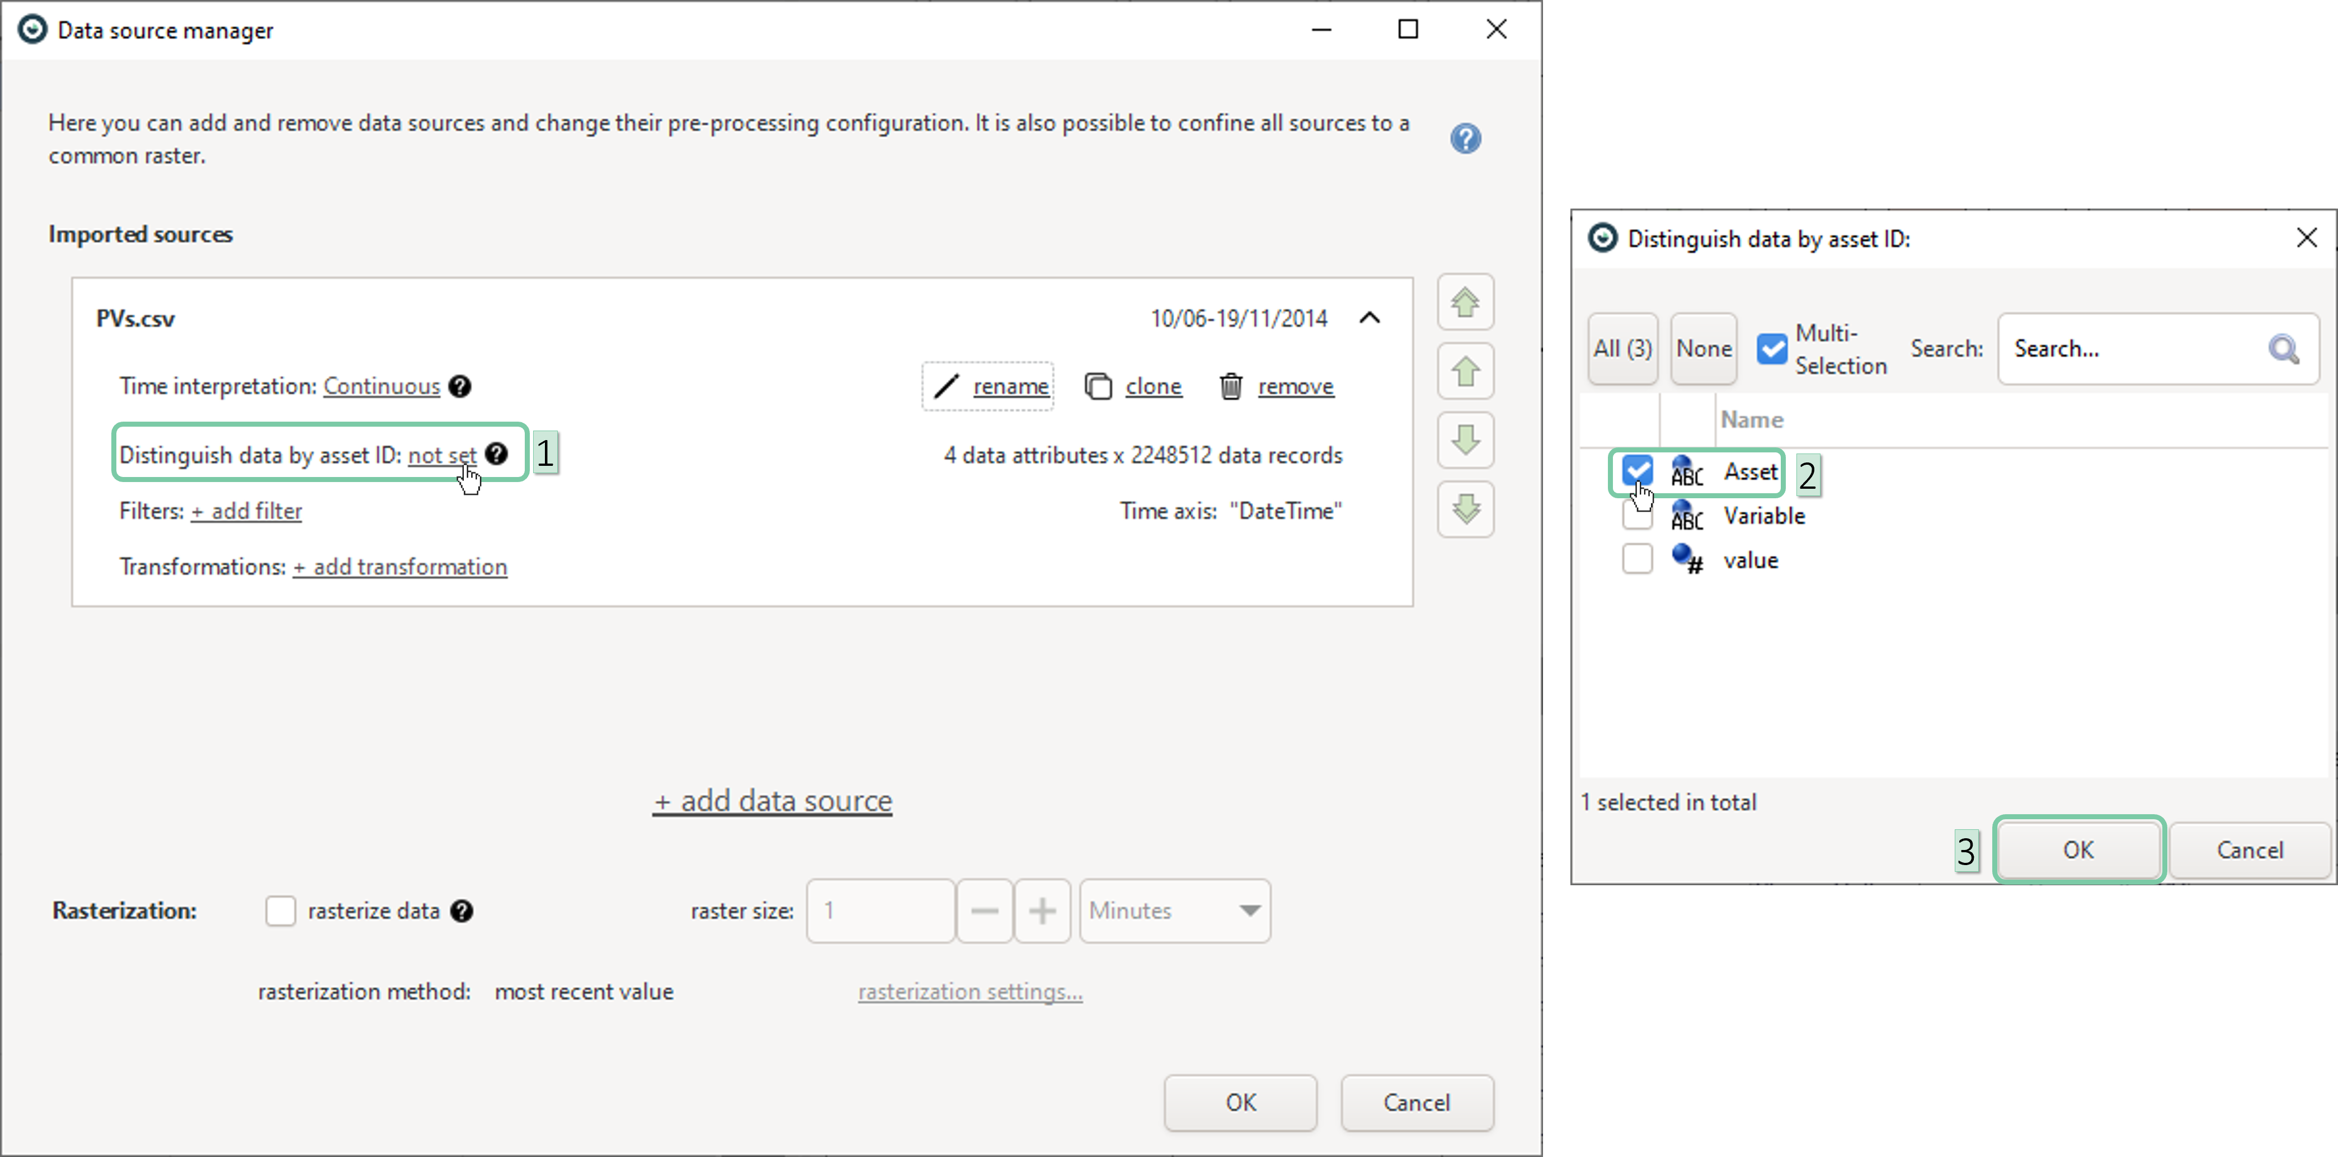Click the 'not set' asset ID link
2338x1157 pixels.
click(442, 455)
